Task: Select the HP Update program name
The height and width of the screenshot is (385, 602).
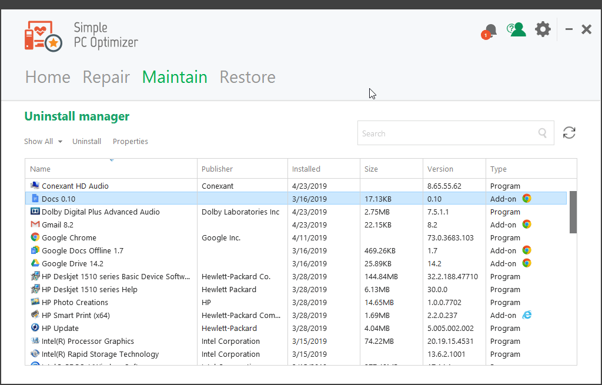Action: pos(61,328)
